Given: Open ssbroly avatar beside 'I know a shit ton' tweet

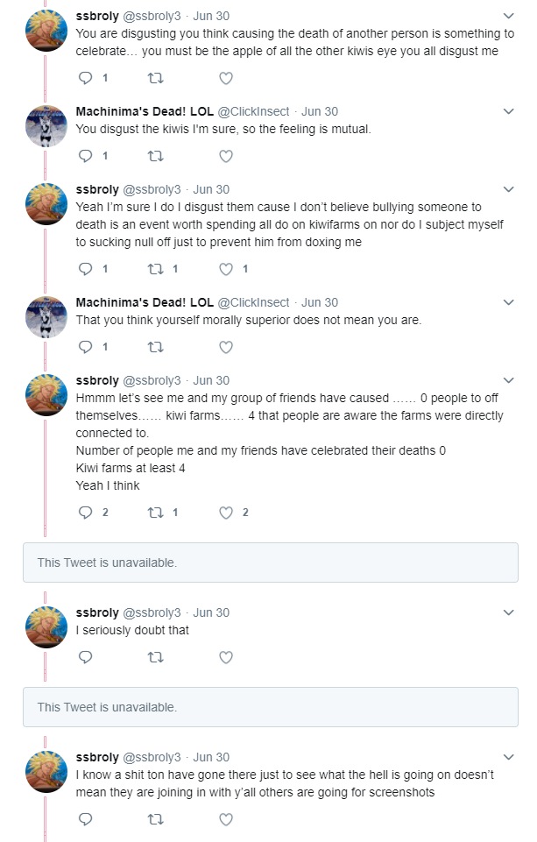Looking at the screenshot, I should pos(46,772).
